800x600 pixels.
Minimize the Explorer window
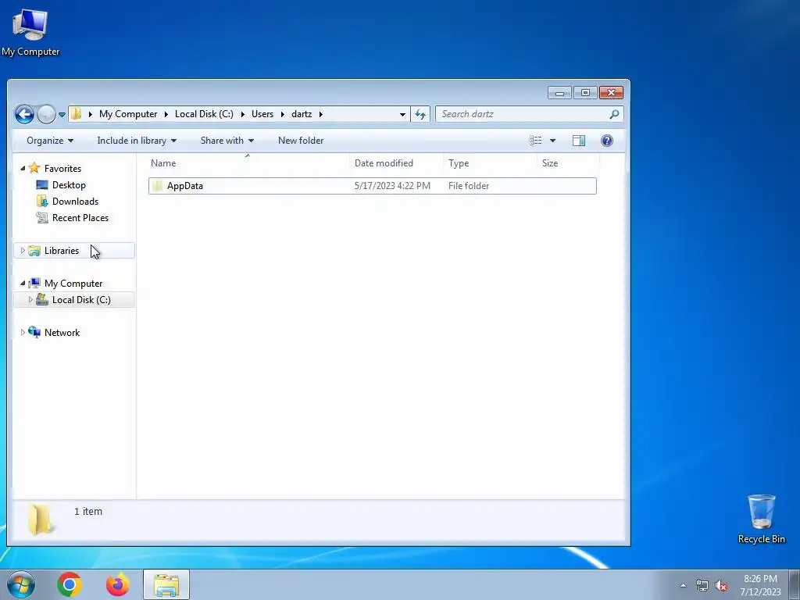559,93
